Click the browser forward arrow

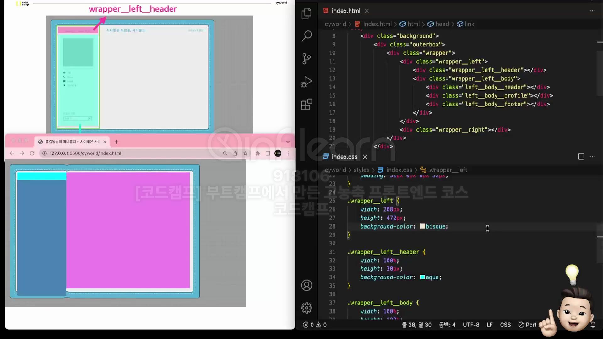pyautogui.click(x=22, y=153)
